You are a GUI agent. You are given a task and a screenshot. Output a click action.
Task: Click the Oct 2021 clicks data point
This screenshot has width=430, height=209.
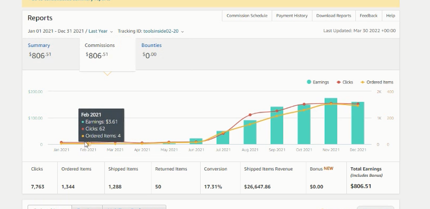pyautogui.click(x=304, y=104)
